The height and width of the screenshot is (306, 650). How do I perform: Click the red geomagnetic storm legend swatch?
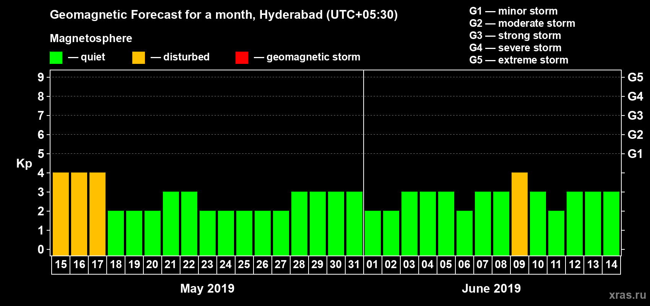point(242,58)
